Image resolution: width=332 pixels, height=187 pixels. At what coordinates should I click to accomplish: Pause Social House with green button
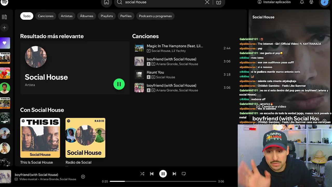point(119,84)
